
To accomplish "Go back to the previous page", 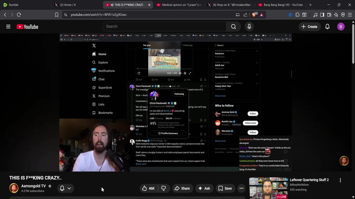I will click(x=5, y=15).
